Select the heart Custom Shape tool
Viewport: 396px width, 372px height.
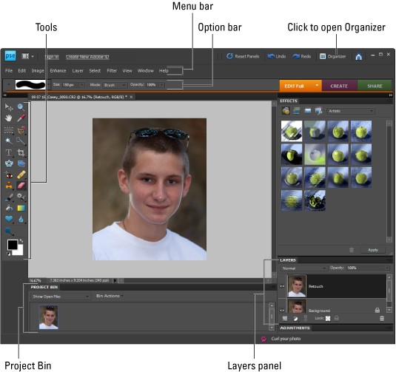point(9,219)
